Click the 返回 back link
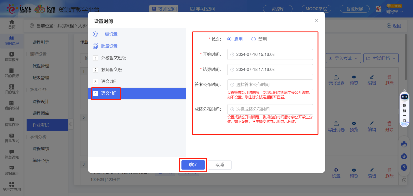Screen dimensions: 413x196 393,25
